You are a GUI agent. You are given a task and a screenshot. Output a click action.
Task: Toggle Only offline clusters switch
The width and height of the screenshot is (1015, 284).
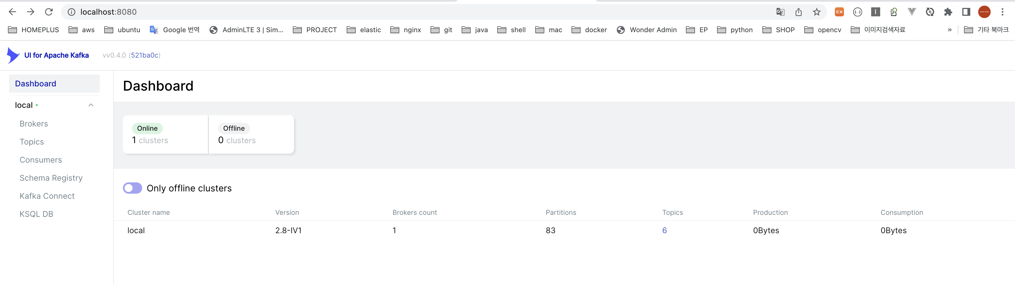click(x=132, y=188)
